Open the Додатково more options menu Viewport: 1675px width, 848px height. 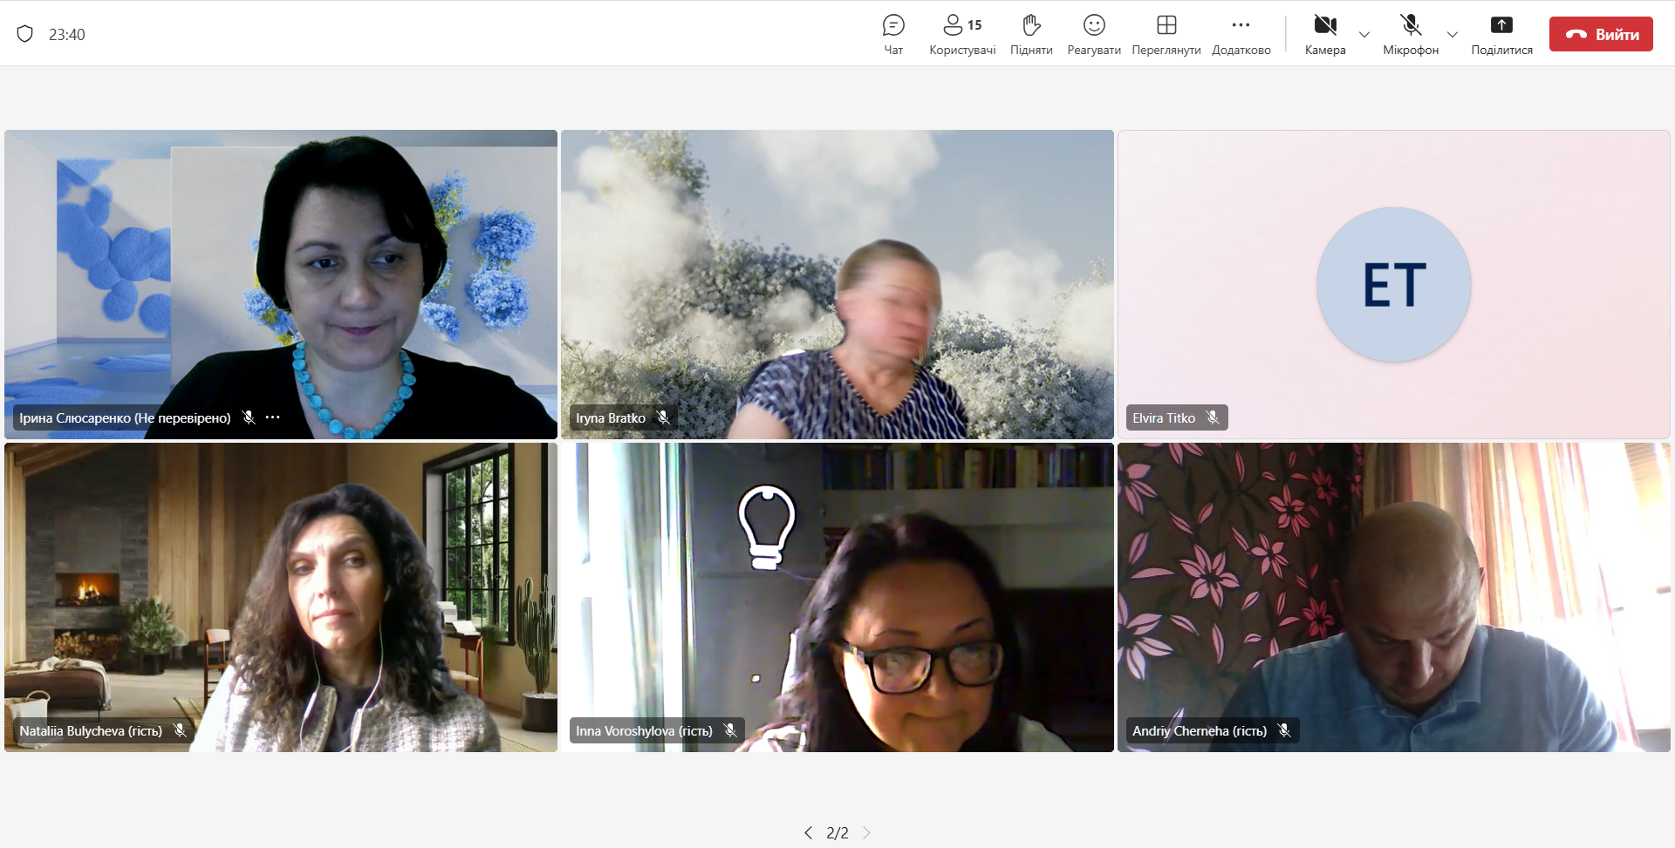[x=1241, y=34]
